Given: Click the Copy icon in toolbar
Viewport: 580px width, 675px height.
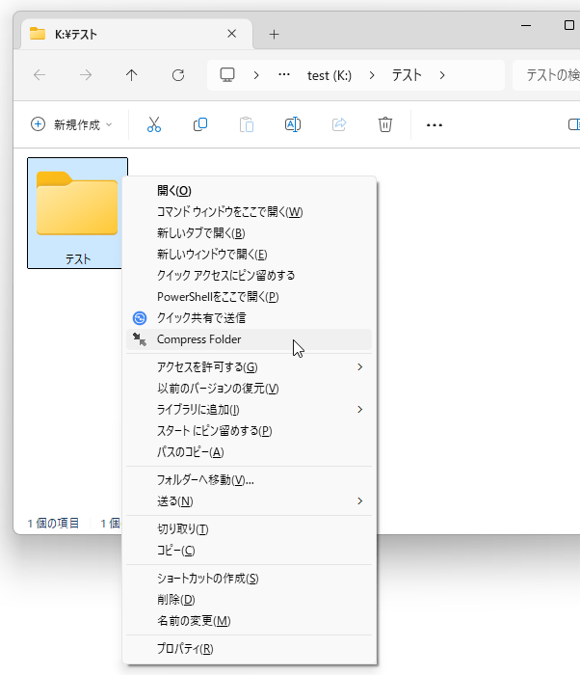Looking at the screenshot, I should [x=200, y=124].
